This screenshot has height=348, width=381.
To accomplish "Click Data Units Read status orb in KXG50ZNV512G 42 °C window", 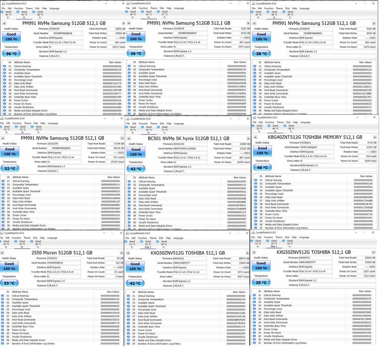I will coord(128,313).
